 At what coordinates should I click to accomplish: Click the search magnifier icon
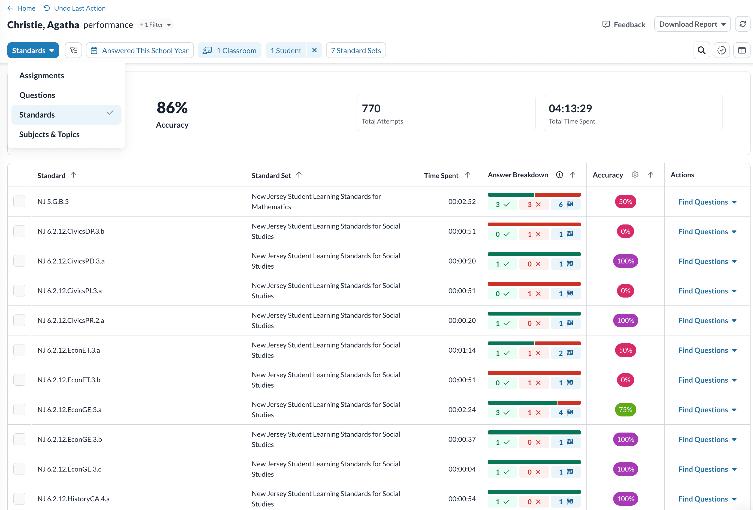pos(701,50)
